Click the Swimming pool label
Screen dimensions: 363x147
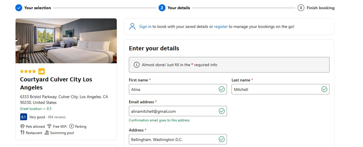[62, 133]
